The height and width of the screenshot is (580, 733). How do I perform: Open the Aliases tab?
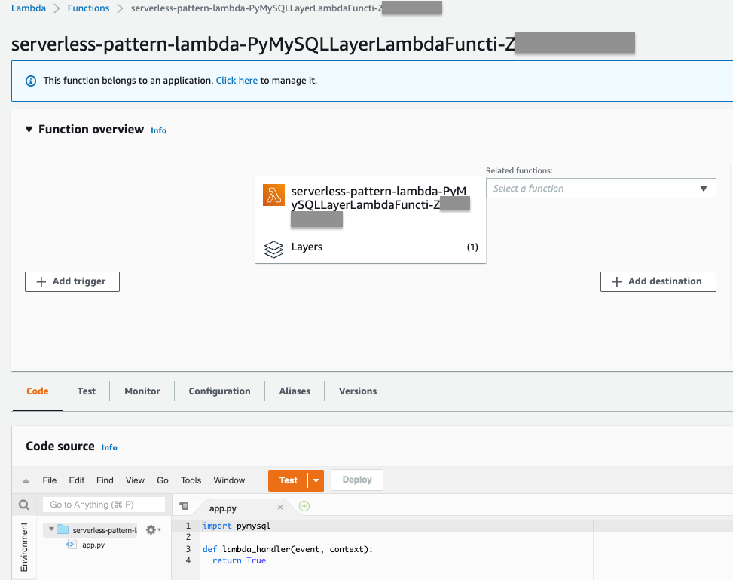click(x=295, y=391)
